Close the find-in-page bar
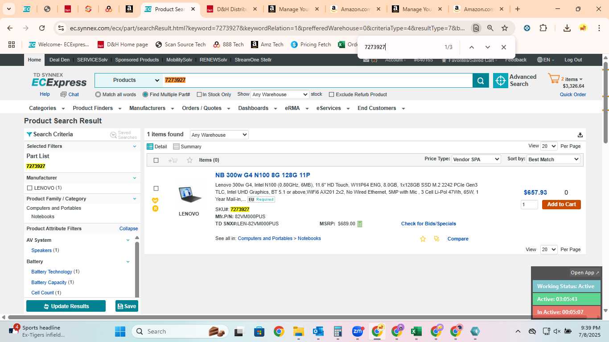This screenshot has height=342, width=609. click(x=503, y=47)
